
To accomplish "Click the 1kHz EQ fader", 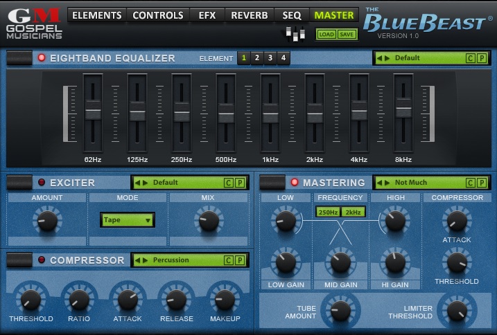I will point(270,114).
